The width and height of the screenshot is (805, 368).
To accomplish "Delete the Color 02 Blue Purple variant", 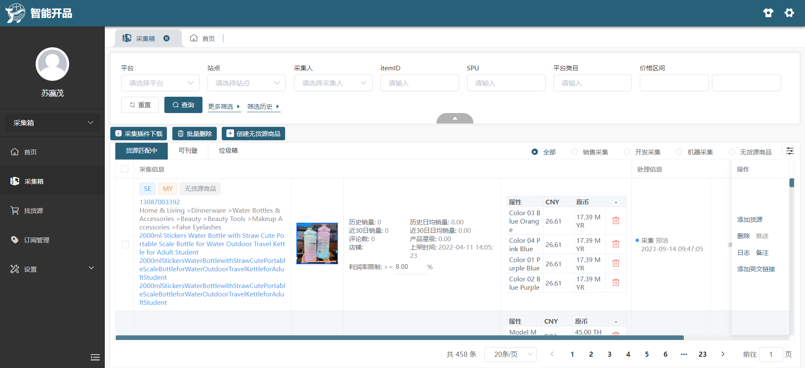I will 615,283.
